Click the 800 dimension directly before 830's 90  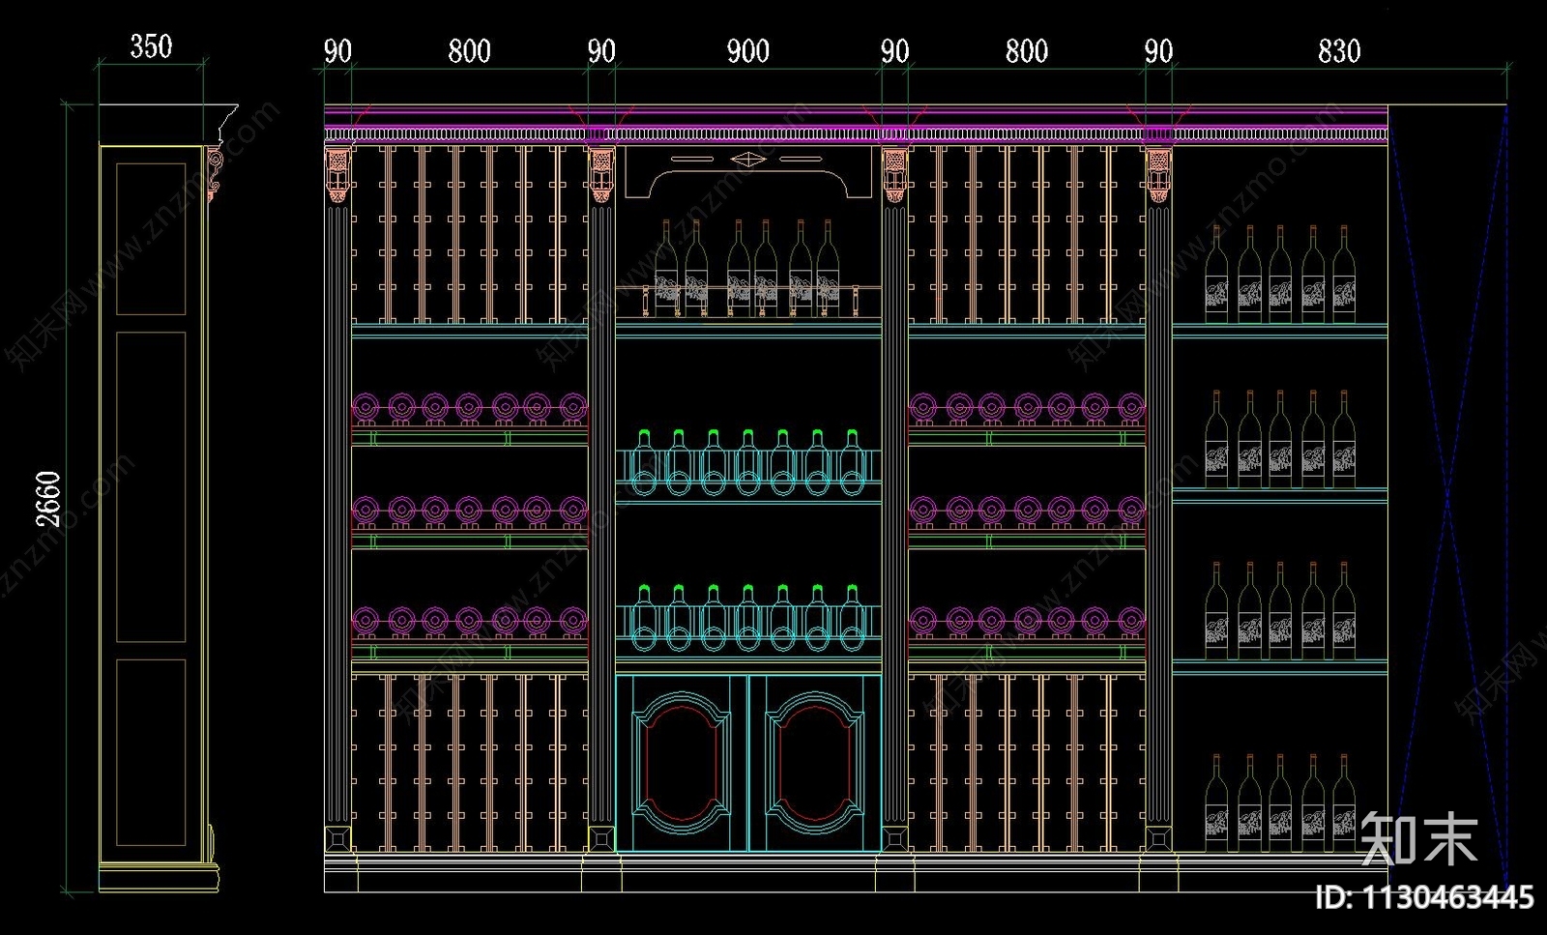[1027, 51]
